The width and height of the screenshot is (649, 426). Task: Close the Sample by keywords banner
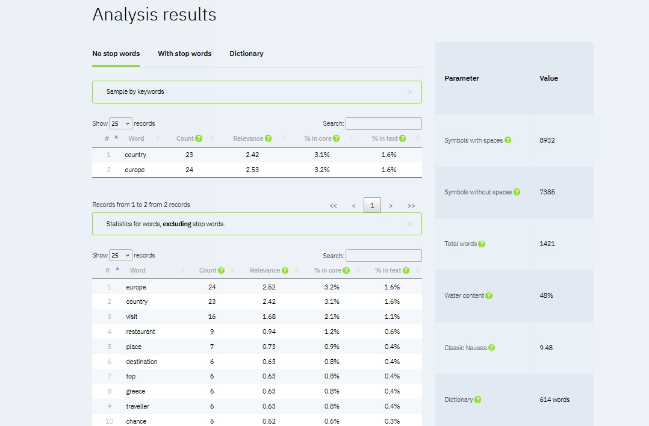tap(410, 92)
